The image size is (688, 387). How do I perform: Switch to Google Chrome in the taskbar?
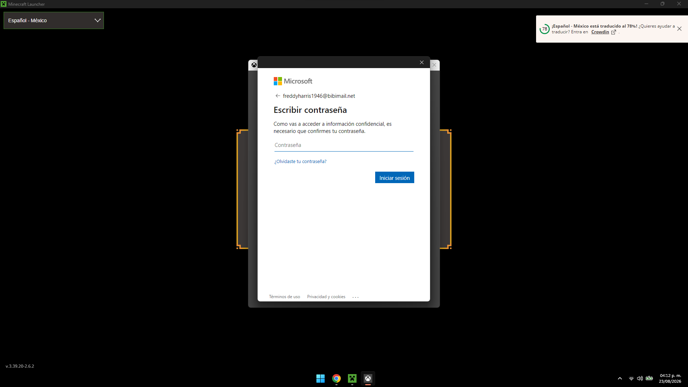[x=336, y=378]
